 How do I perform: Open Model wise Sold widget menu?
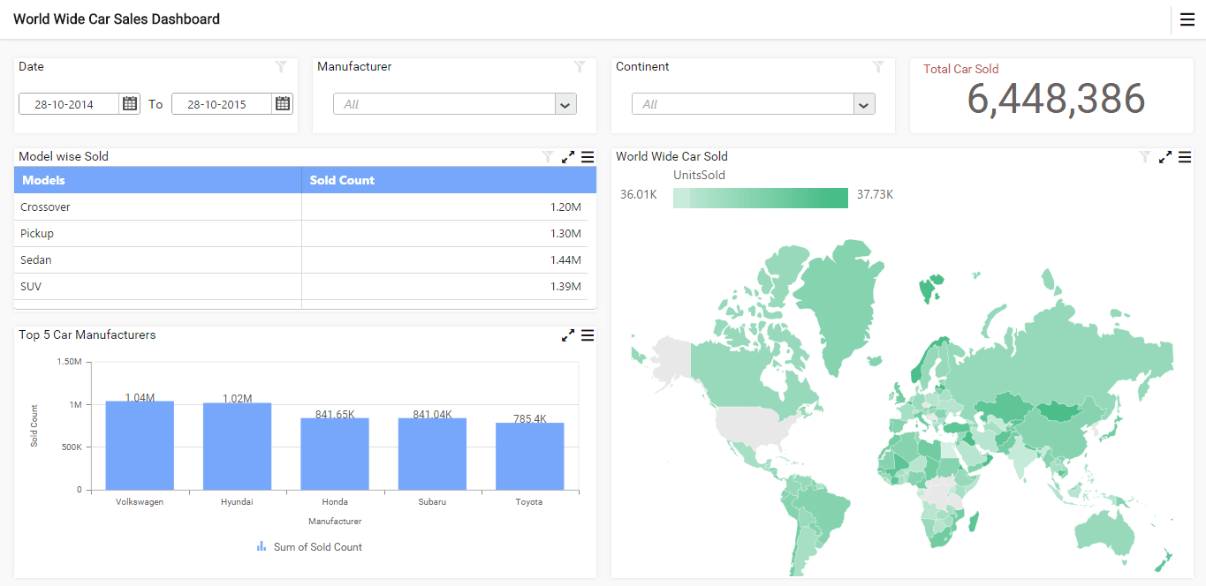(588, 157)
